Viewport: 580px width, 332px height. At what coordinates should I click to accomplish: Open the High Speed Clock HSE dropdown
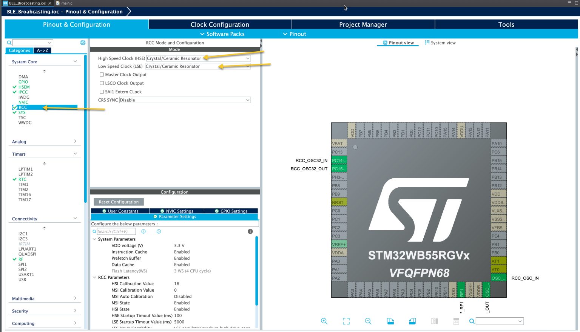tap(247, 58)
